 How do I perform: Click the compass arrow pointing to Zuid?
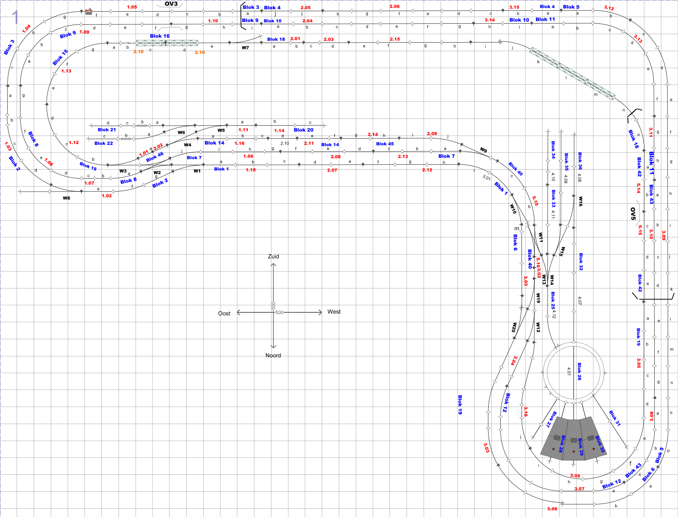[x=273, y=266]
